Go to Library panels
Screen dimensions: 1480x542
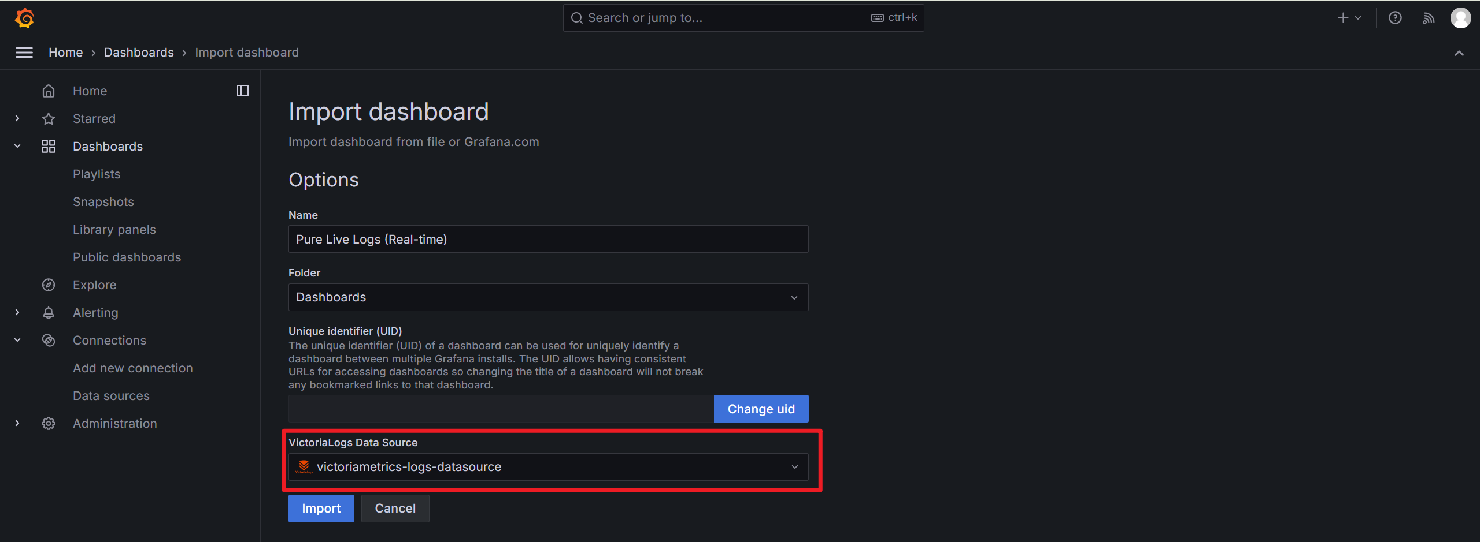(114, 229)
